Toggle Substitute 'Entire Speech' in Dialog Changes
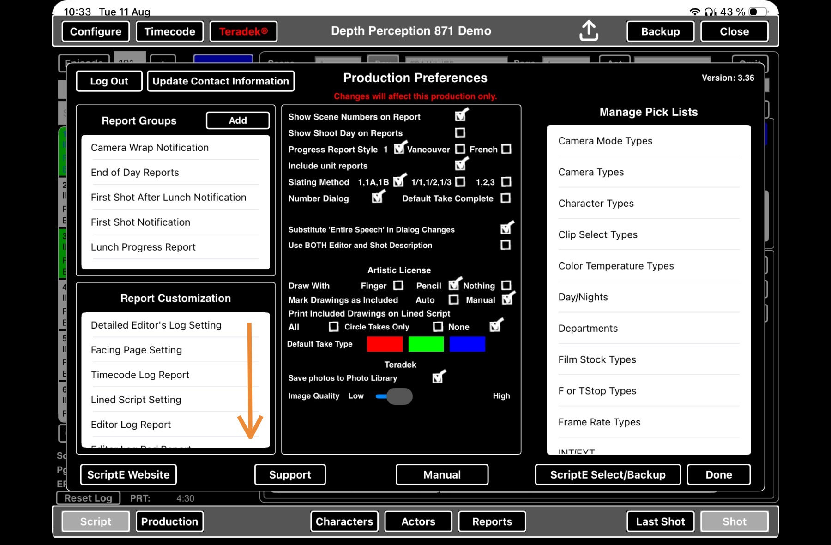Screen dimensions: 831x545 506,229
